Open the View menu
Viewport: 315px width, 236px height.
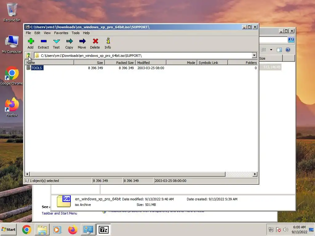[x=47, y=33]
